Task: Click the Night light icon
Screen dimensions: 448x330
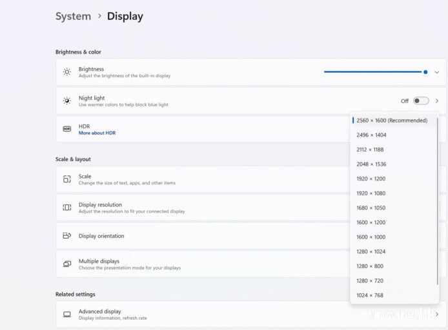Action: click(66, 101)
